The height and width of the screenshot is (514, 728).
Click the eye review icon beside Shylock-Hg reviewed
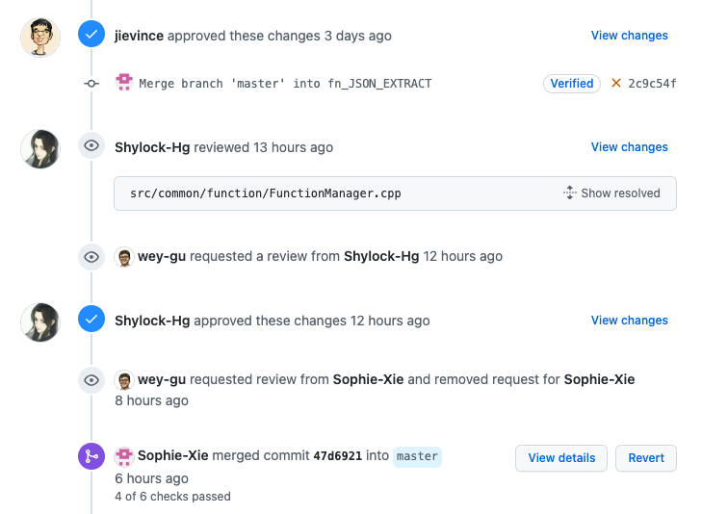(x=91, y=146)
